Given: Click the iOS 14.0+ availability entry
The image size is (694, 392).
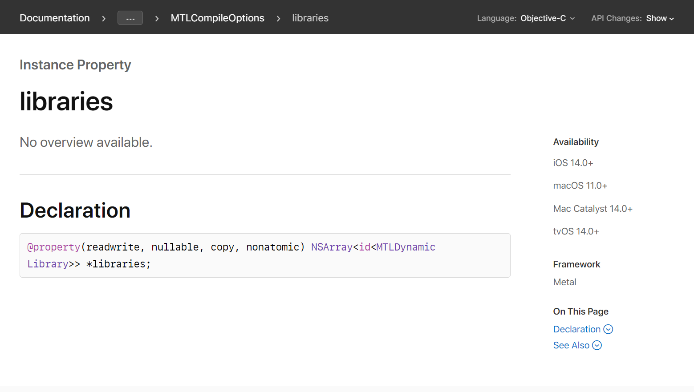Looking at the screenshot, I should click(x=573, y=163).
